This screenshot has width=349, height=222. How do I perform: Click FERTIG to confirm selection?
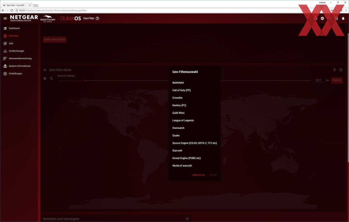click(x=213, y=175)
